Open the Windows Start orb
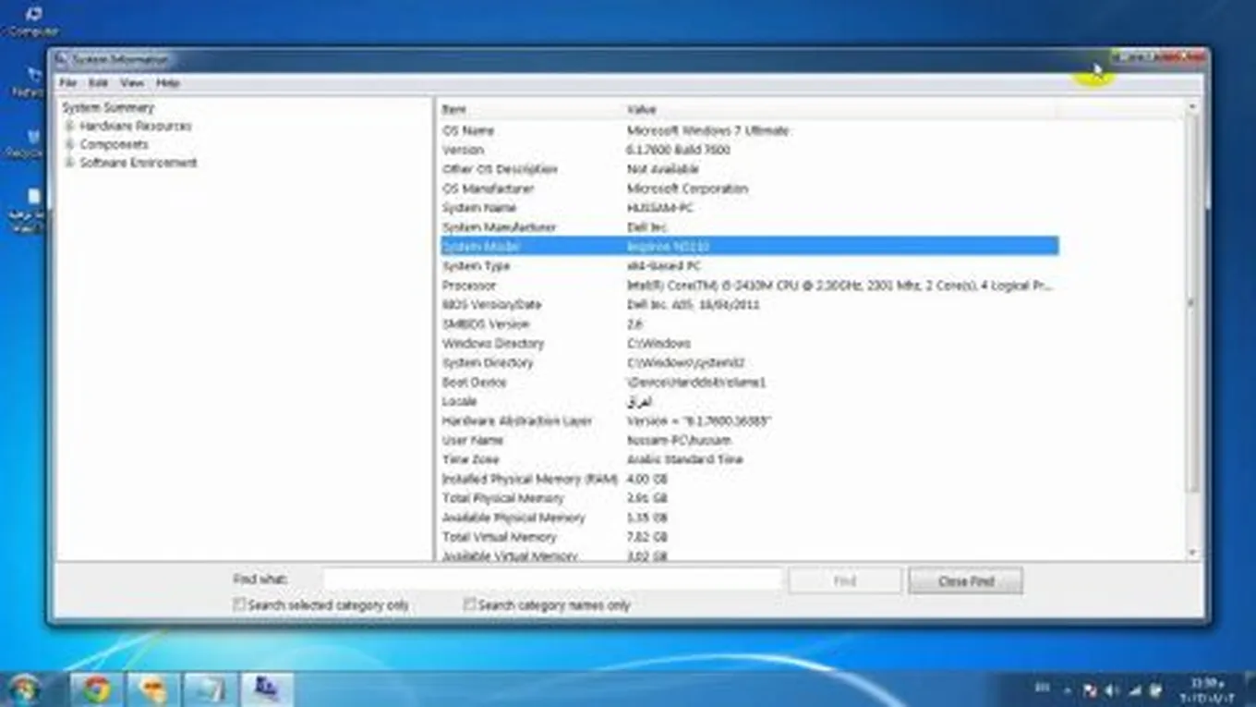 point(25,689)
